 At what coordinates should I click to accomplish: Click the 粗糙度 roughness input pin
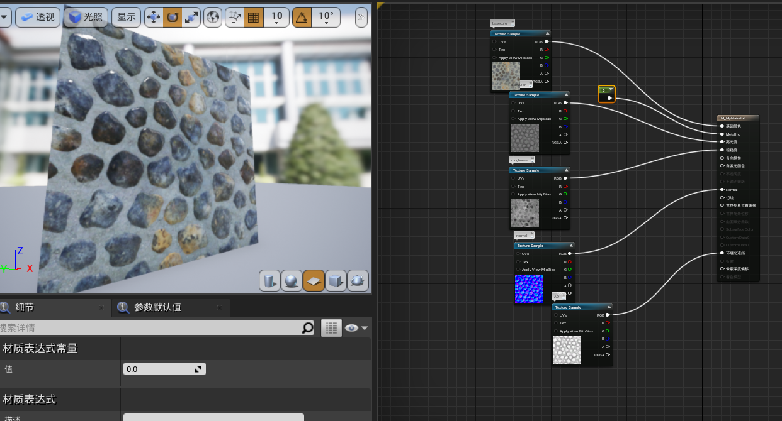pos(722,150)
